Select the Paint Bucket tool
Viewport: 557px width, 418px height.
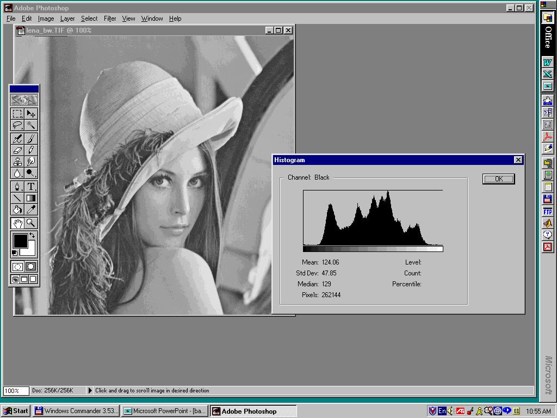(x=17, y=210)
